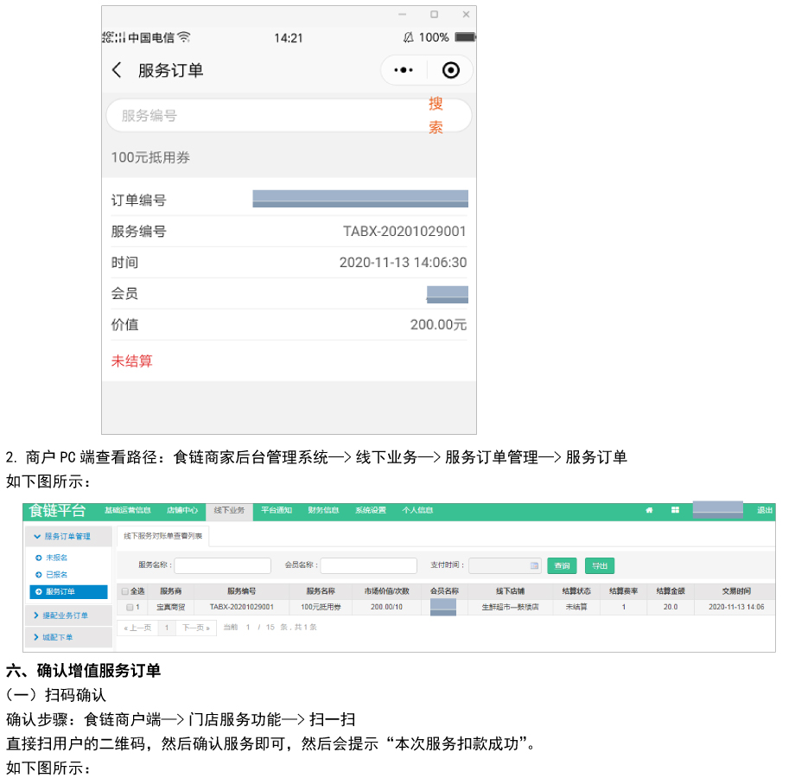Click the battery icon in phone status bar
Image resolution: width=795 pixels, height=778 pixels.
click(465, 38)
